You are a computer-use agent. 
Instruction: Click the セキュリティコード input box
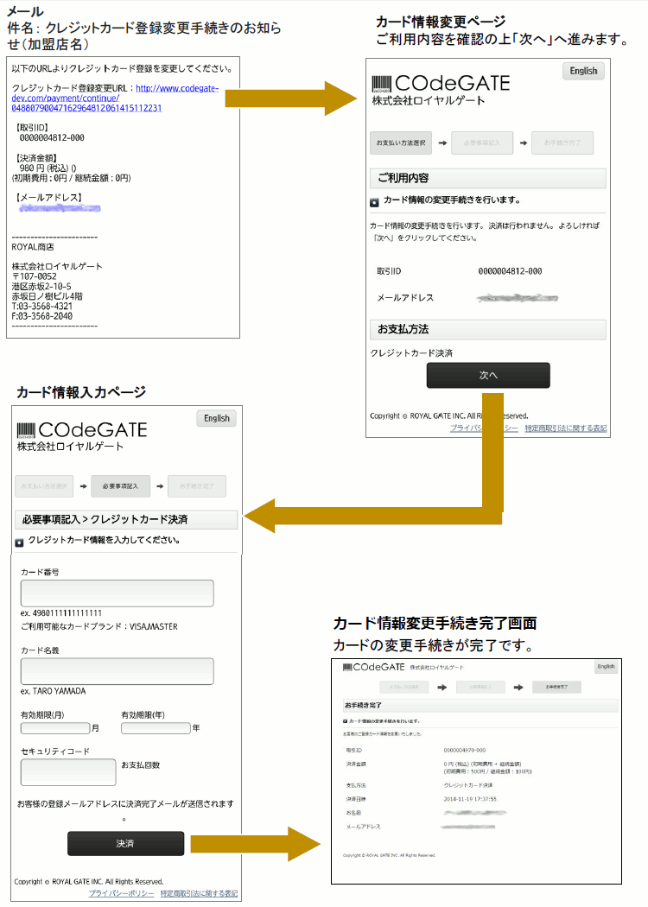point(68,772)
